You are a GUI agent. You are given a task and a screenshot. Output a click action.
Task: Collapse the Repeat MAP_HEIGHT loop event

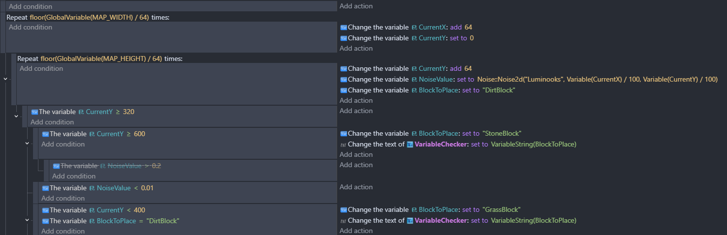pyautogui.click(x=5, y=79)
